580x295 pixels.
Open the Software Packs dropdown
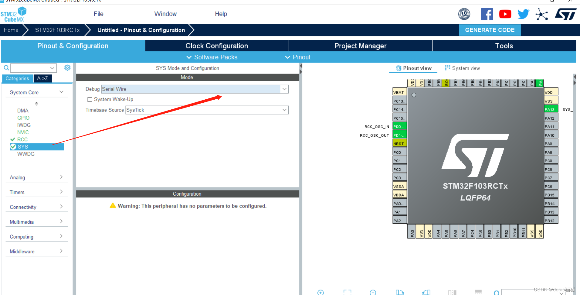[x=212, y=57]
